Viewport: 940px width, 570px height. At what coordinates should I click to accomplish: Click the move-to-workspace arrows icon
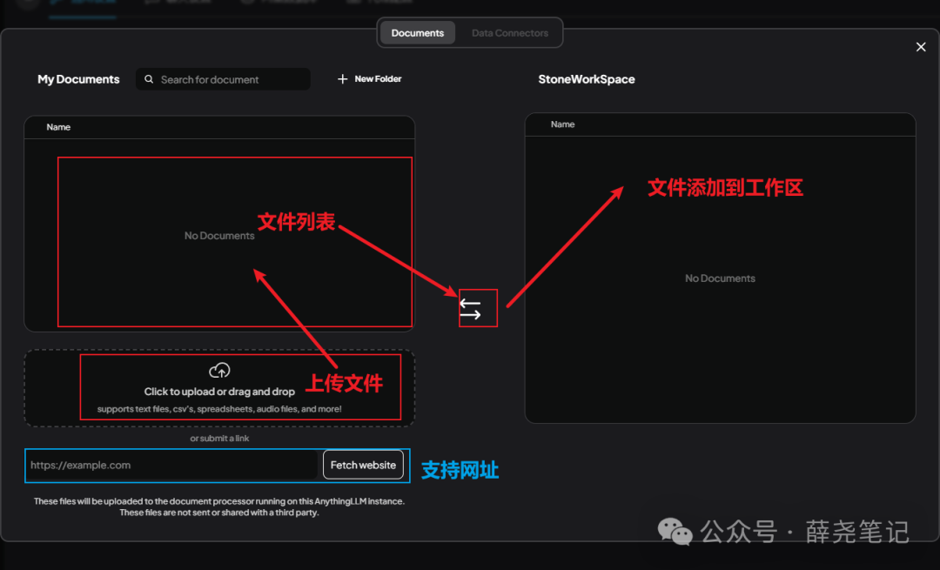470,309
